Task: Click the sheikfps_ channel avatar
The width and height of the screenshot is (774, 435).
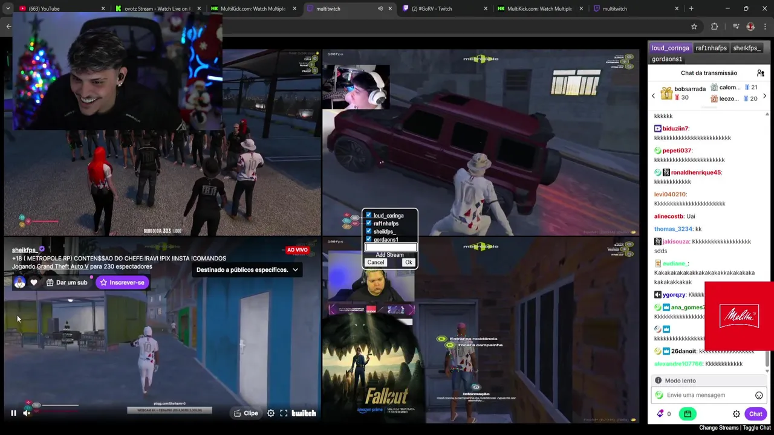Action: tap(20, 282)
